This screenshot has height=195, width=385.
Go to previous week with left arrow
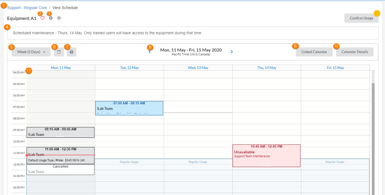(x=150, y=51)
